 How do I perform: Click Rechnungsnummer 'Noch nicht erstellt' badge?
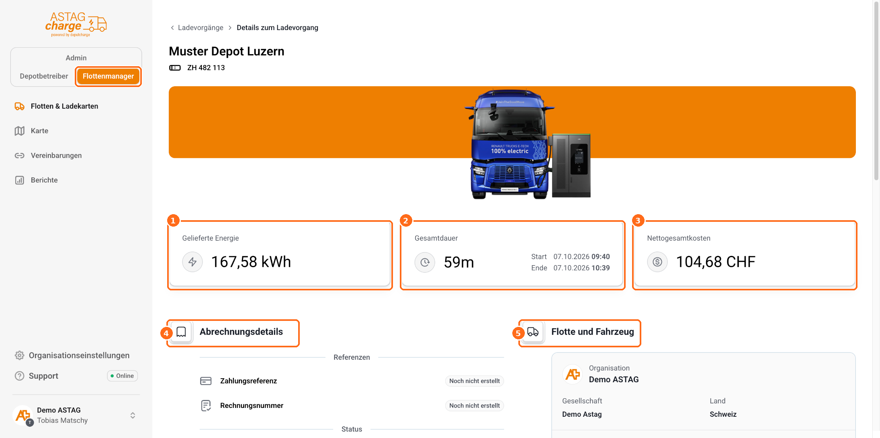(475, 406)
